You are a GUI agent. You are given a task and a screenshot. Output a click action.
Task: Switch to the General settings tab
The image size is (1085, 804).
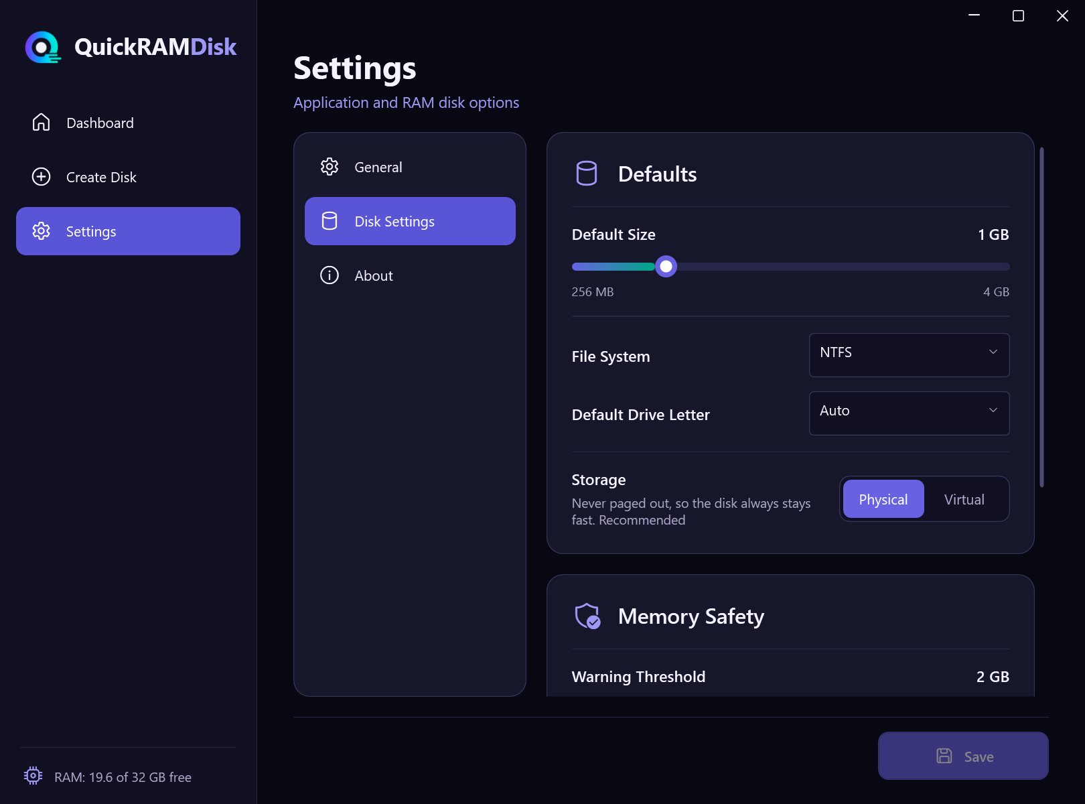[x=410, y=167]
